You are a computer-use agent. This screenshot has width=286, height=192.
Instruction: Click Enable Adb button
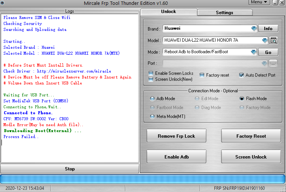[176, 157]
